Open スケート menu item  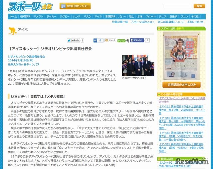click(150, 17)
